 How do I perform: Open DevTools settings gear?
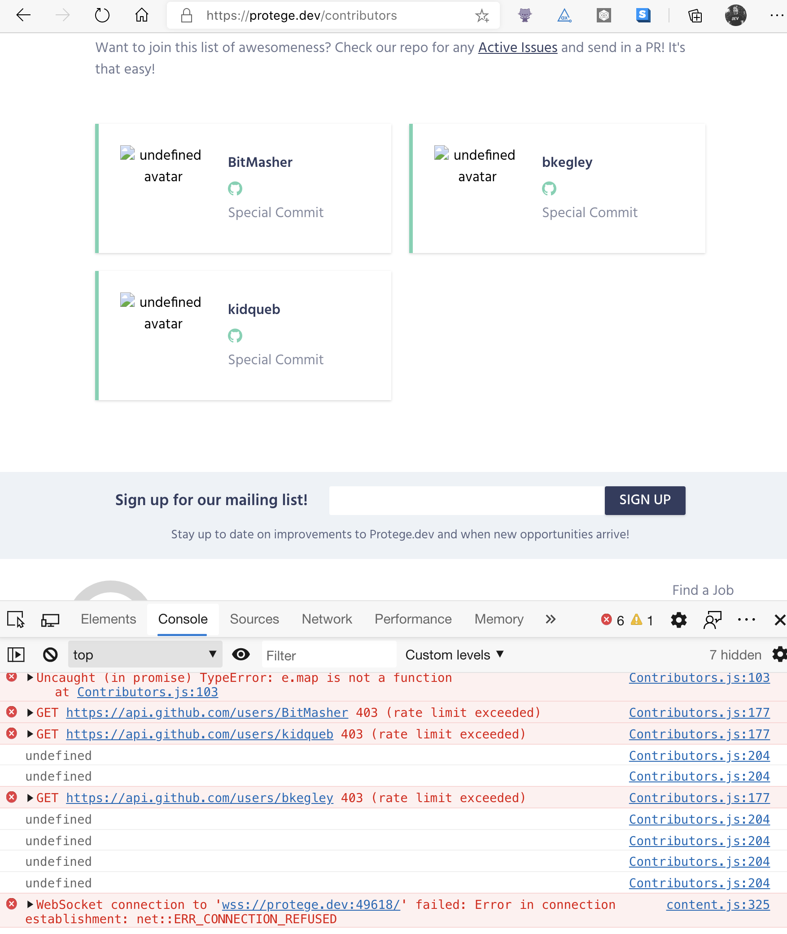(678, 620)
